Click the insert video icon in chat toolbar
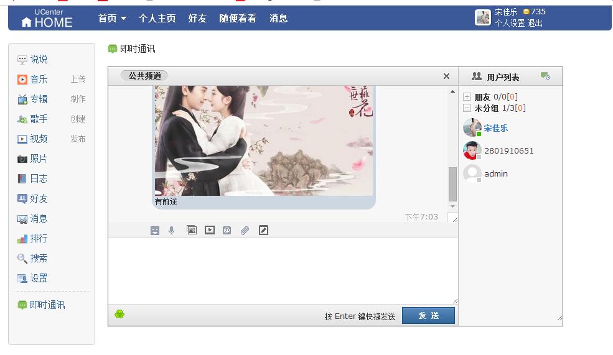The width and height of the screenshot is (613, 355). pyautogui.click(x=210, y=230)
